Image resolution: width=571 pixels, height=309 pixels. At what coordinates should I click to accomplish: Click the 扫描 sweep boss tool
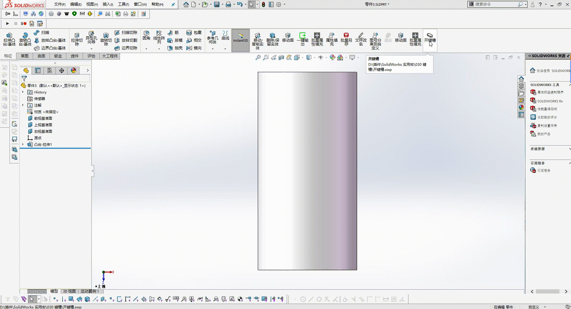(42, 32)
